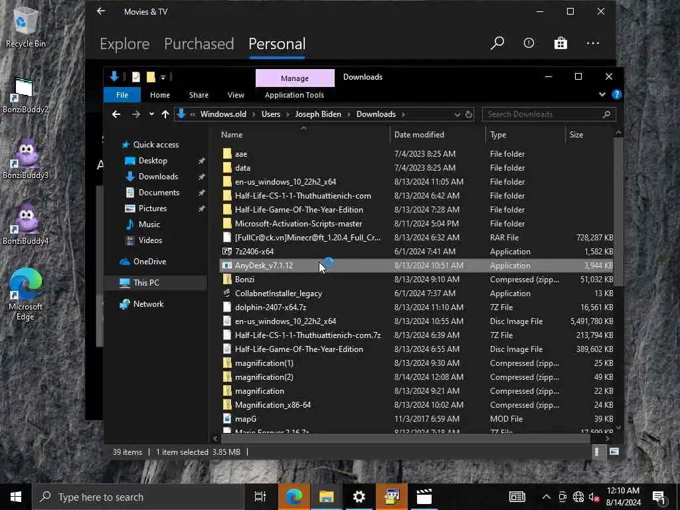Open Settings gear on the taskbar
Viewport: 680px width, 510px height.
tap(359, 497)
